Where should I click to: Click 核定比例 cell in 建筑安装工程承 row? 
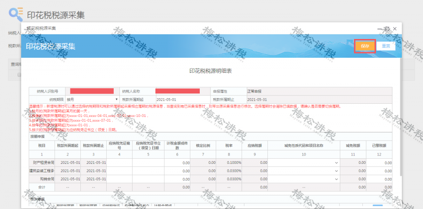(203, 170)
